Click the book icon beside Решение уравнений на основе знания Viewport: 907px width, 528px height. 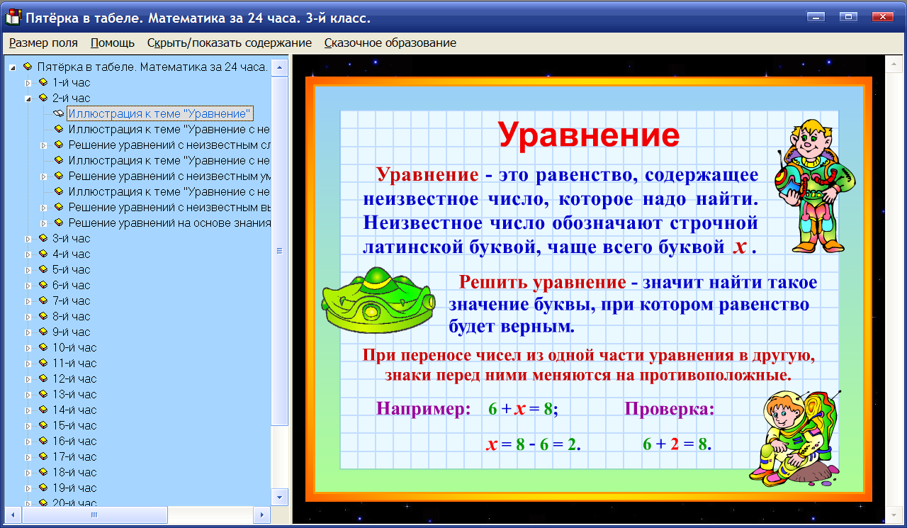pos(59,223)
